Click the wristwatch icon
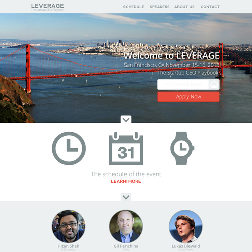Image resolution: width=252 pixels, height=252 pixels. [182, 148]
